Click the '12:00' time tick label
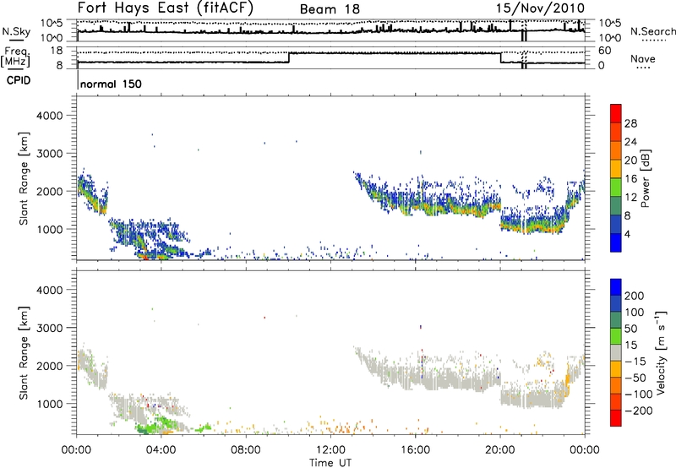This screenshot has width=676, height=468. (x=330, y=450)
